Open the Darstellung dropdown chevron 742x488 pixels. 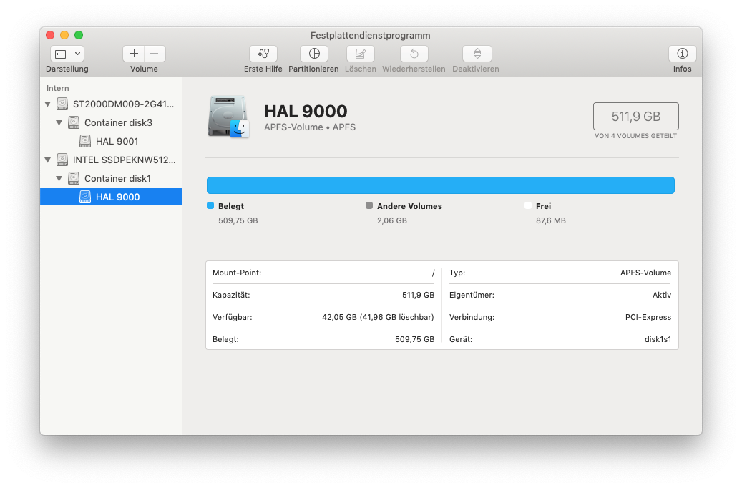77,54
